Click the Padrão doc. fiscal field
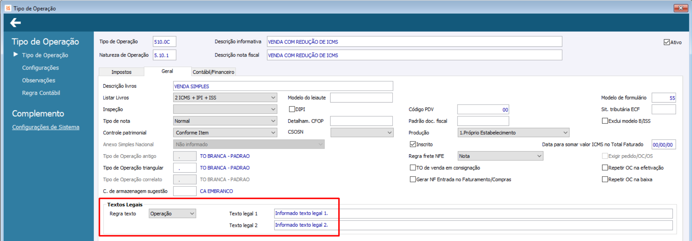 [483, 121]
